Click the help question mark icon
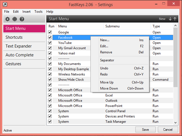 click(22, 19)
